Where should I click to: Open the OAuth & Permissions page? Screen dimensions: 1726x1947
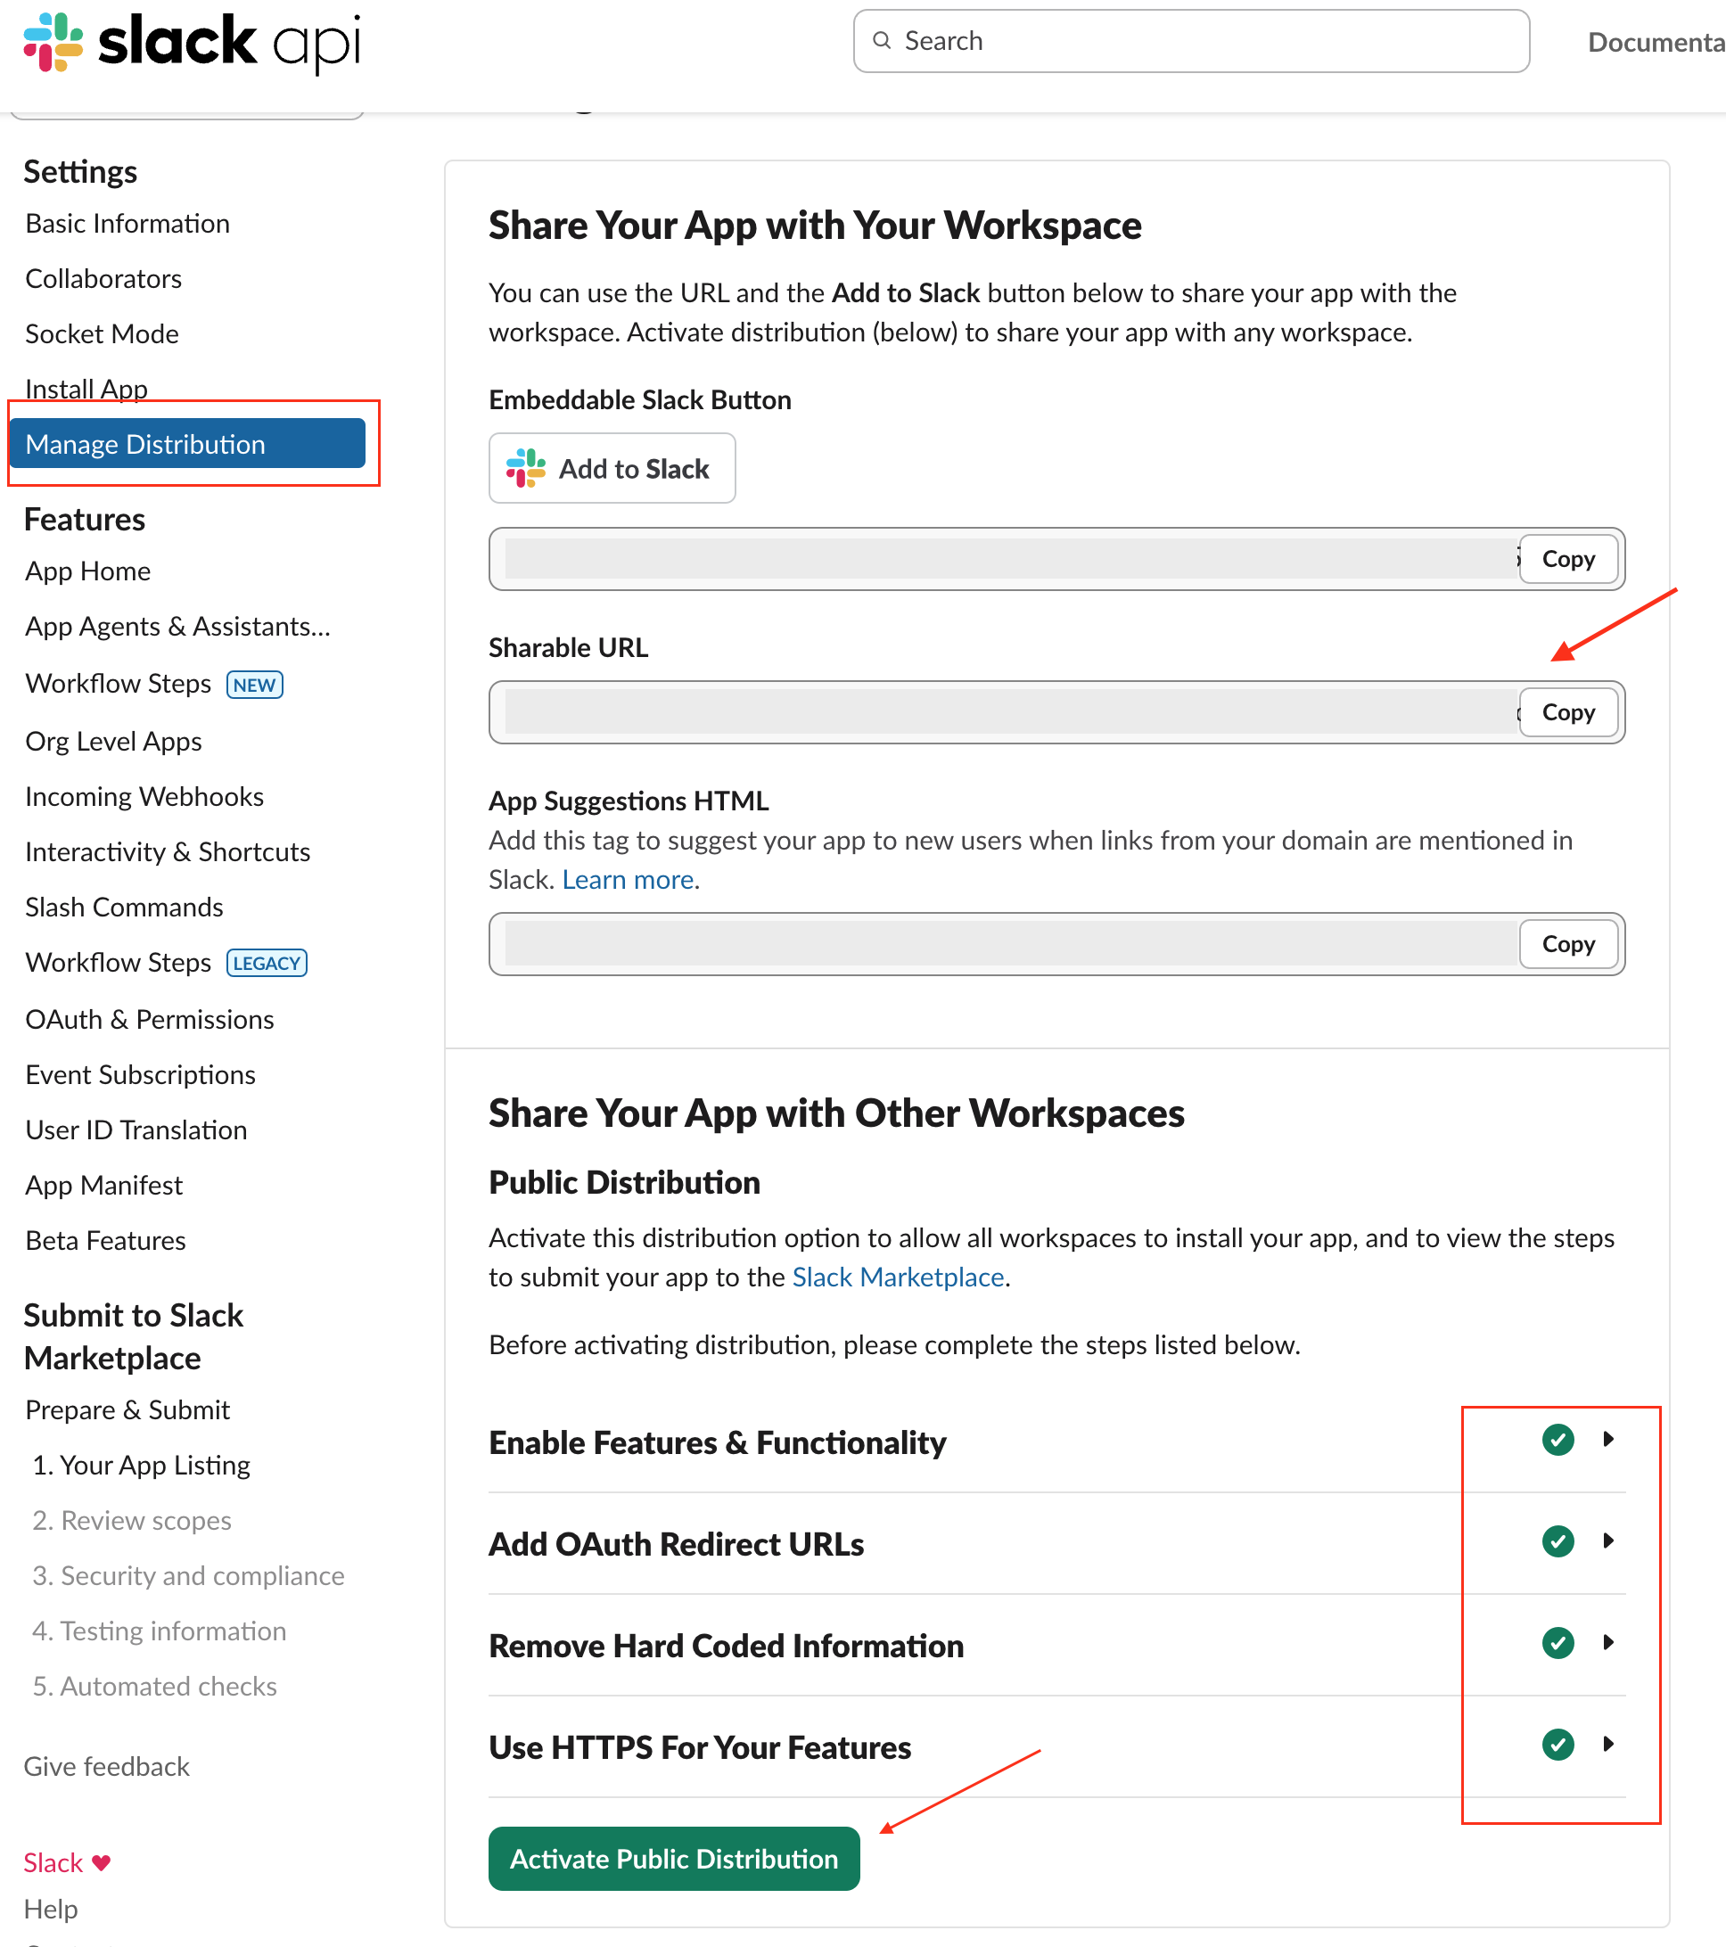[x=149, y=1018]
